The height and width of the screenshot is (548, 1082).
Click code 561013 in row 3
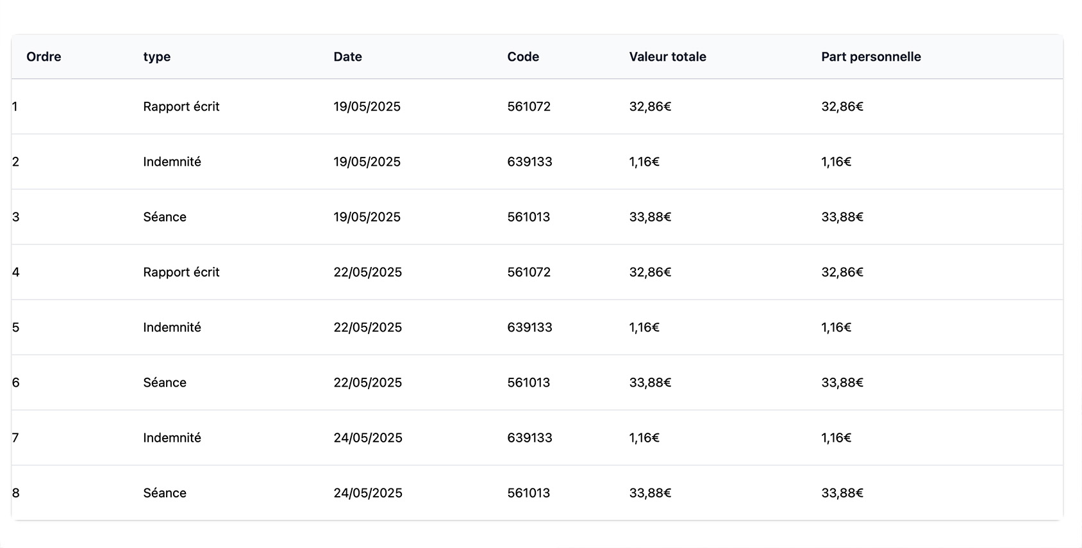(528, 217)
